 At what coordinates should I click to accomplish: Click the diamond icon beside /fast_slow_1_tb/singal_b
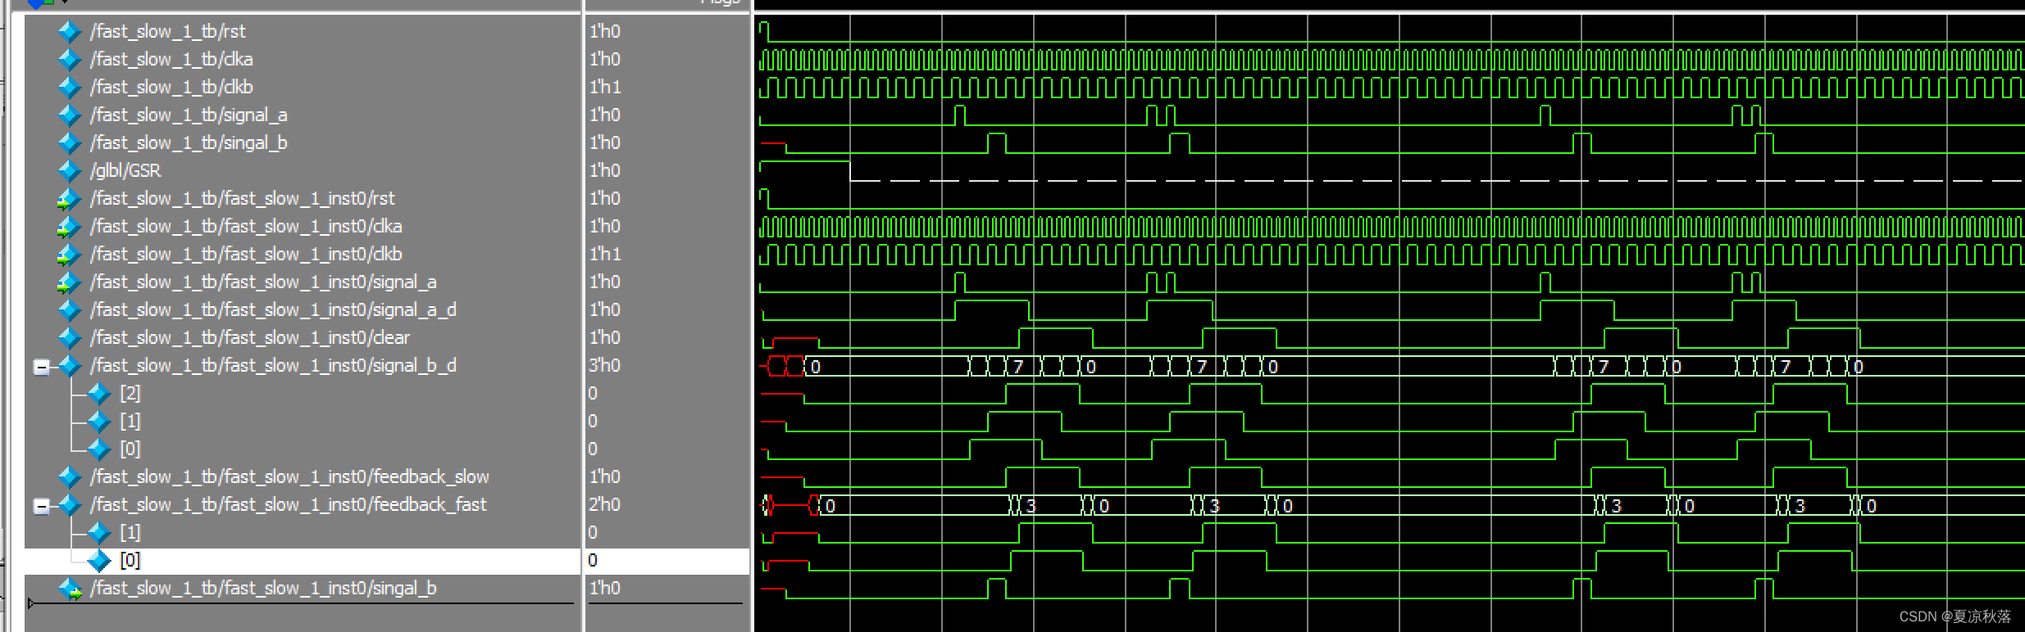[x=70, y=143]
